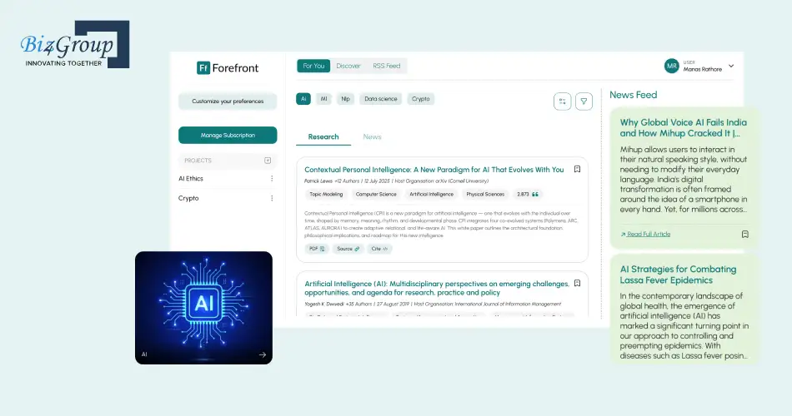792x416 pixels.
Task: Expand the Manas Rathore user dropdown
Action: pyautogui.click(x=731, y=66)
